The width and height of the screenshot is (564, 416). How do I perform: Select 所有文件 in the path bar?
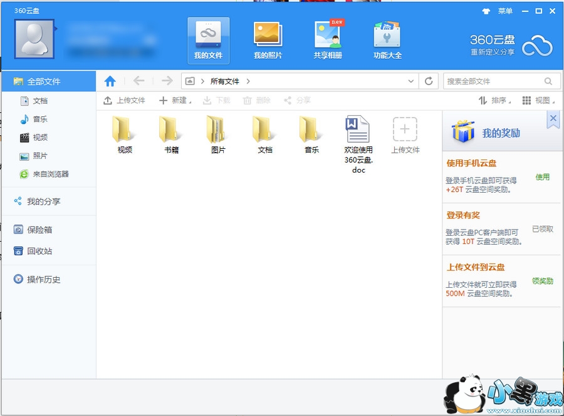(x=225, y=81)
